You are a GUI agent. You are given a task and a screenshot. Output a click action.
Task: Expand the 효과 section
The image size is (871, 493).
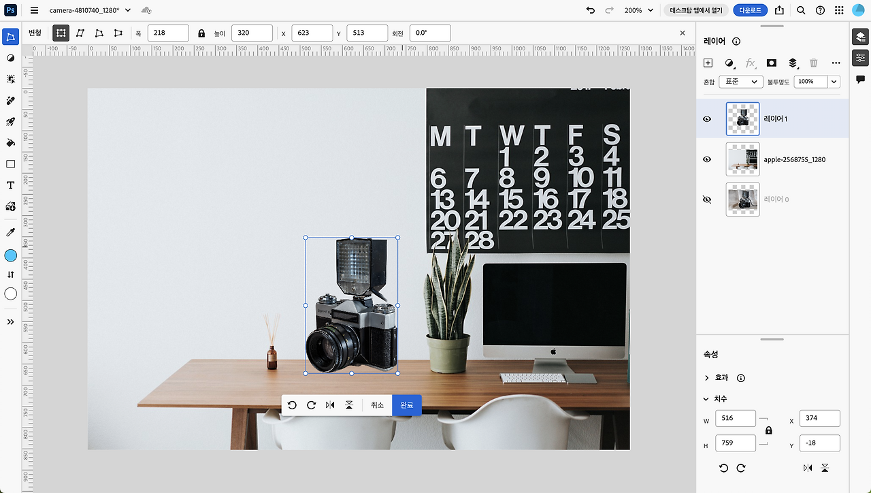point(707,378)
